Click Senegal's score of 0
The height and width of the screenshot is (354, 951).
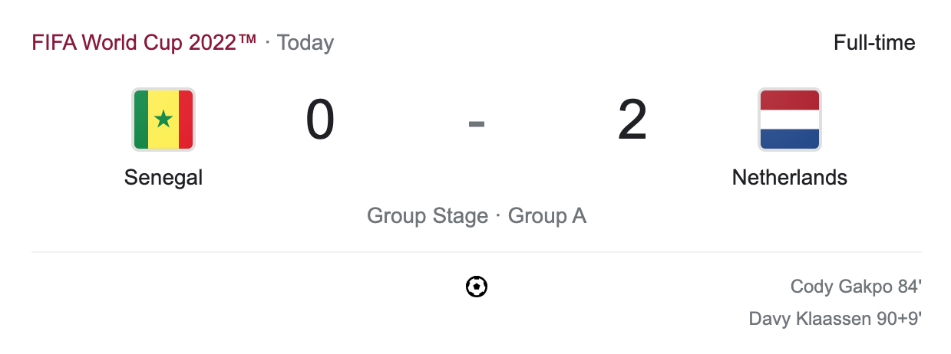click(320, 121)
